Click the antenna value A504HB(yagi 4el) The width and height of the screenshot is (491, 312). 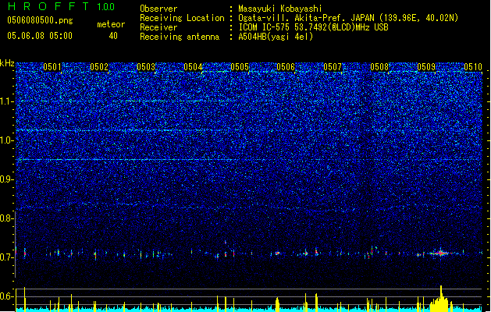point(276,37)
